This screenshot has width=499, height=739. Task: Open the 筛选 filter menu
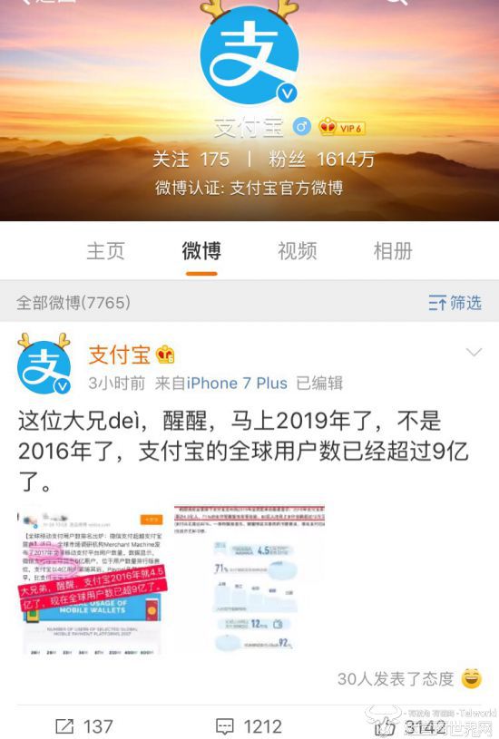pyautogui.click(x=455, y=302)
